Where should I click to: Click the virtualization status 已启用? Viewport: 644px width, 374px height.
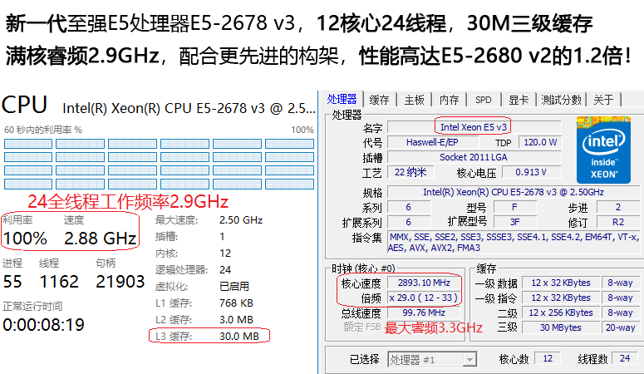pos(234,286)
